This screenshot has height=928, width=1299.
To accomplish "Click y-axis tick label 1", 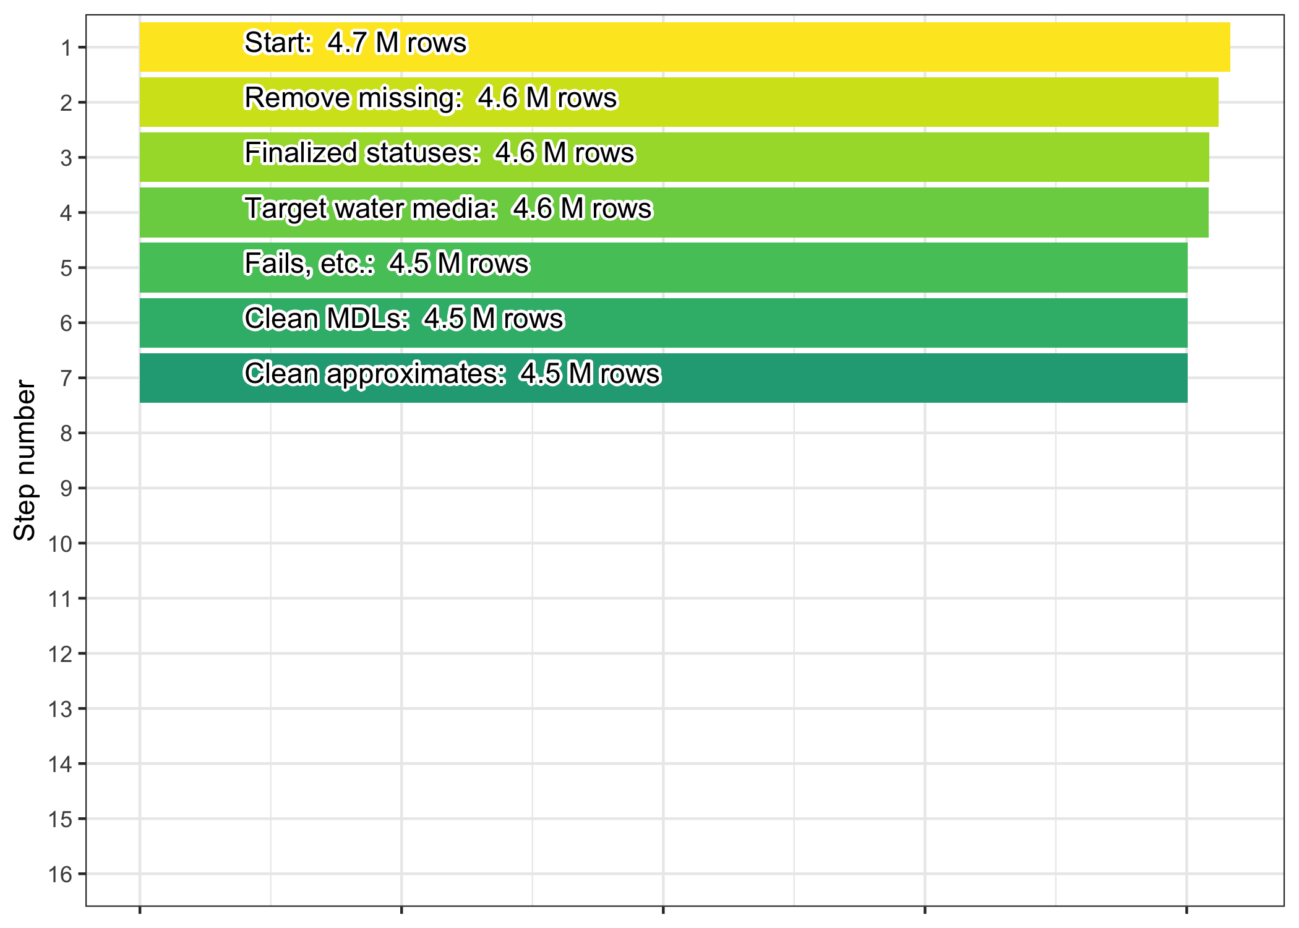I will [66, 48].
